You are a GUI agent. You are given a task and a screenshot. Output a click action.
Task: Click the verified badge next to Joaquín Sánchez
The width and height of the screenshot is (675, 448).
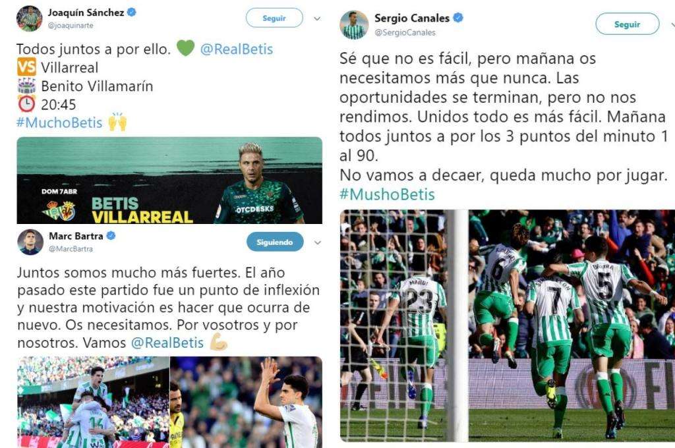point(132,12)
